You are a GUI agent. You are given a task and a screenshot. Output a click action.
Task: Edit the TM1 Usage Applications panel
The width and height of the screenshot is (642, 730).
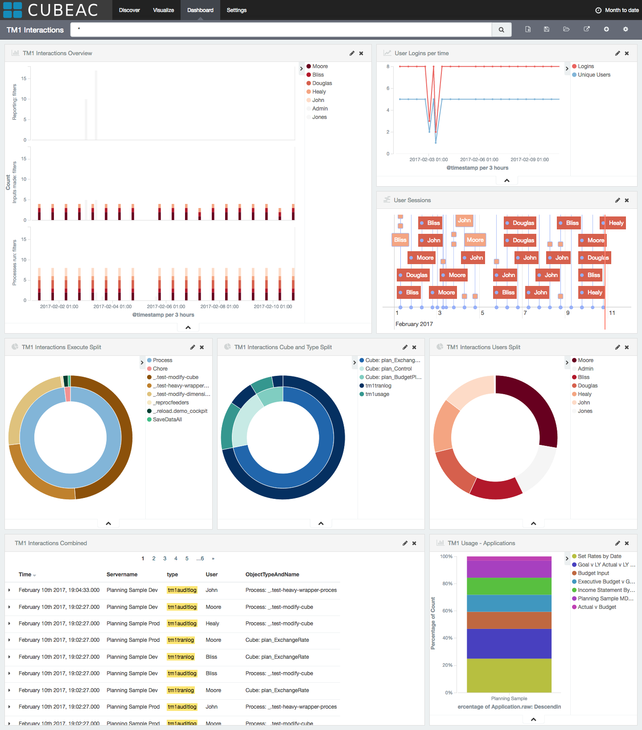coord(617,543)
